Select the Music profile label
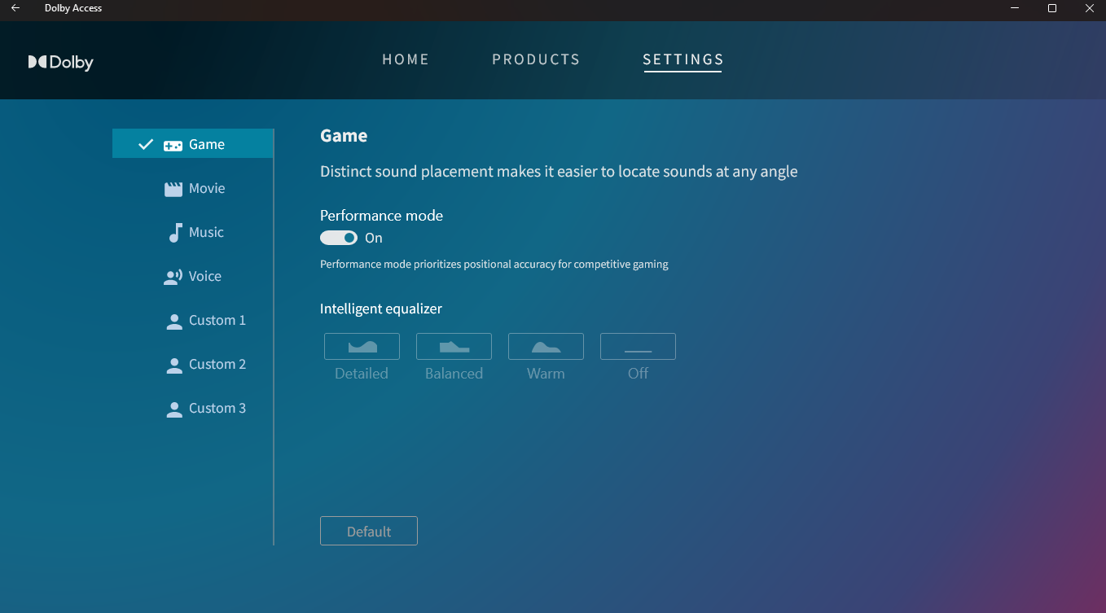The width and height of the screenshot is (1106, 613). click(206, 232)
